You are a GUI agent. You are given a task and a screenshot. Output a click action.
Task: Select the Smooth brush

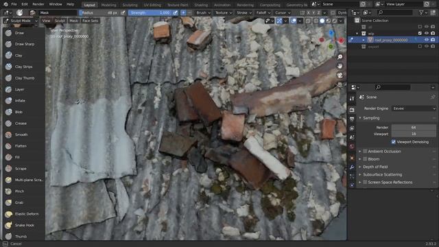pyautogui.click(x=23, y=134)
